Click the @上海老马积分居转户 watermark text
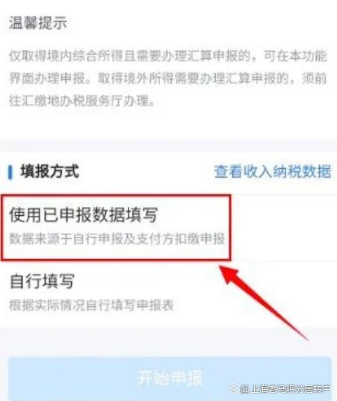 285,389
